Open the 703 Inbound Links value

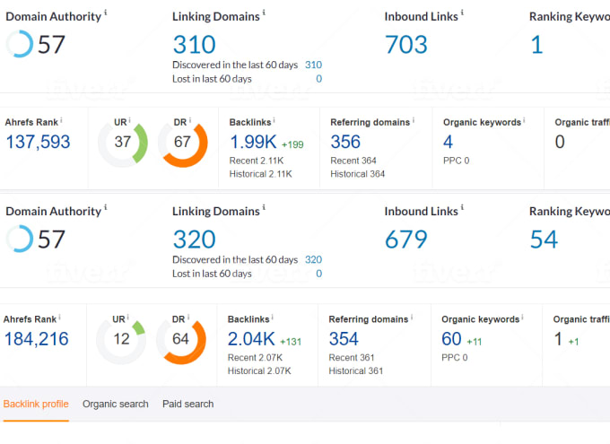pyautogui.click(x=406, y=44)
